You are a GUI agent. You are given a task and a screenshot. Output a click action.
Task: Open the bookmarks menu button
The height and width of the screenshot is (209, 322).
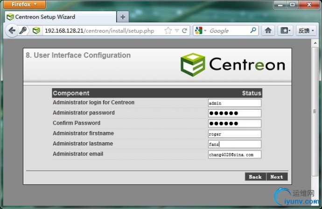285,31
